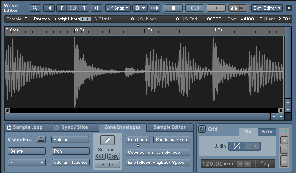Toggle Env Loop button

[138, 140]
